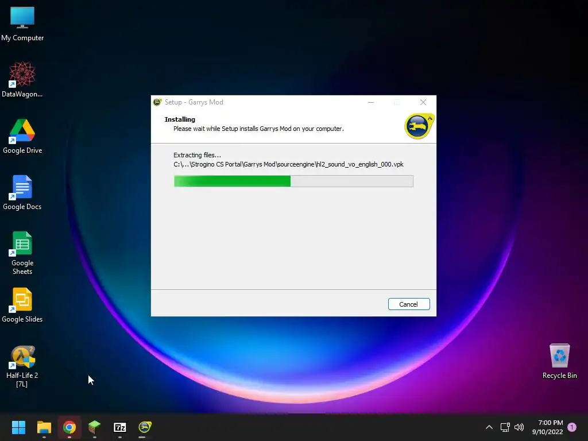The height and width of the screenshot is (441, 588).
Task: Click Garrys Mod setup taskbar icon
Action: (x=145, y=427)
